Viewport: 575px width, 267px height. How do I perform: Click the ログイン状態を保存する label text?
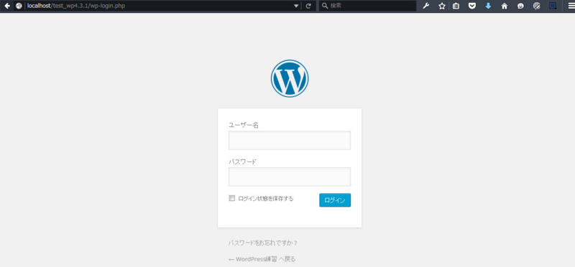pos(265,199)
